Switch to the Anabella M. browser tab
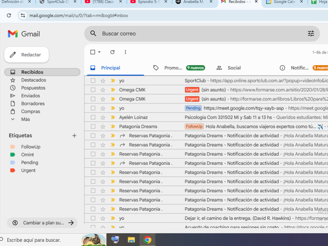 194,2
